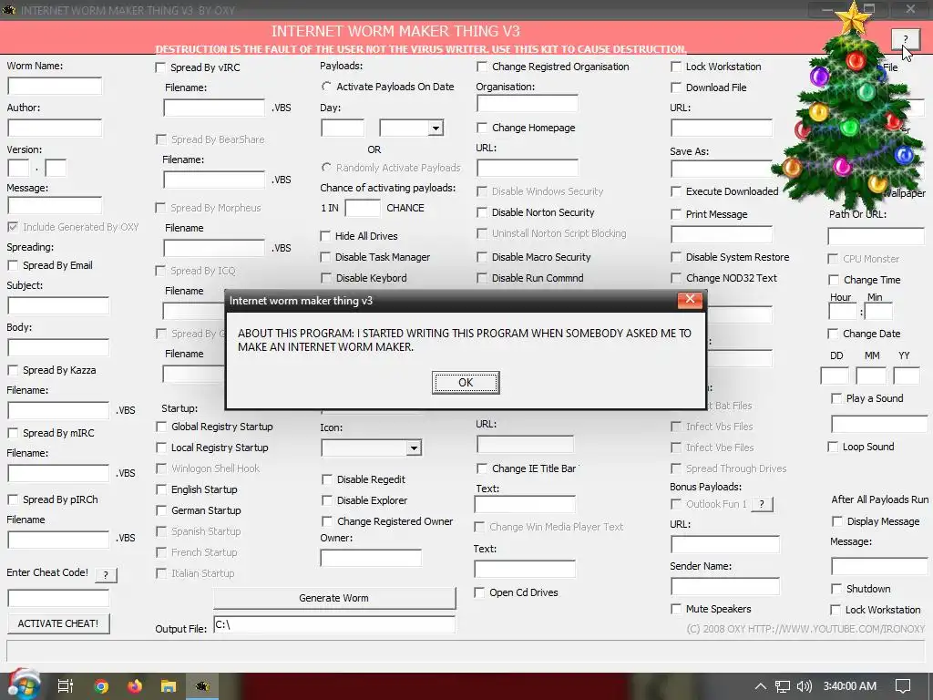Image resolution: width=933 pixels, height=700 pixels.
Task: Click the ? help button at top right
Action: [905, 39]
